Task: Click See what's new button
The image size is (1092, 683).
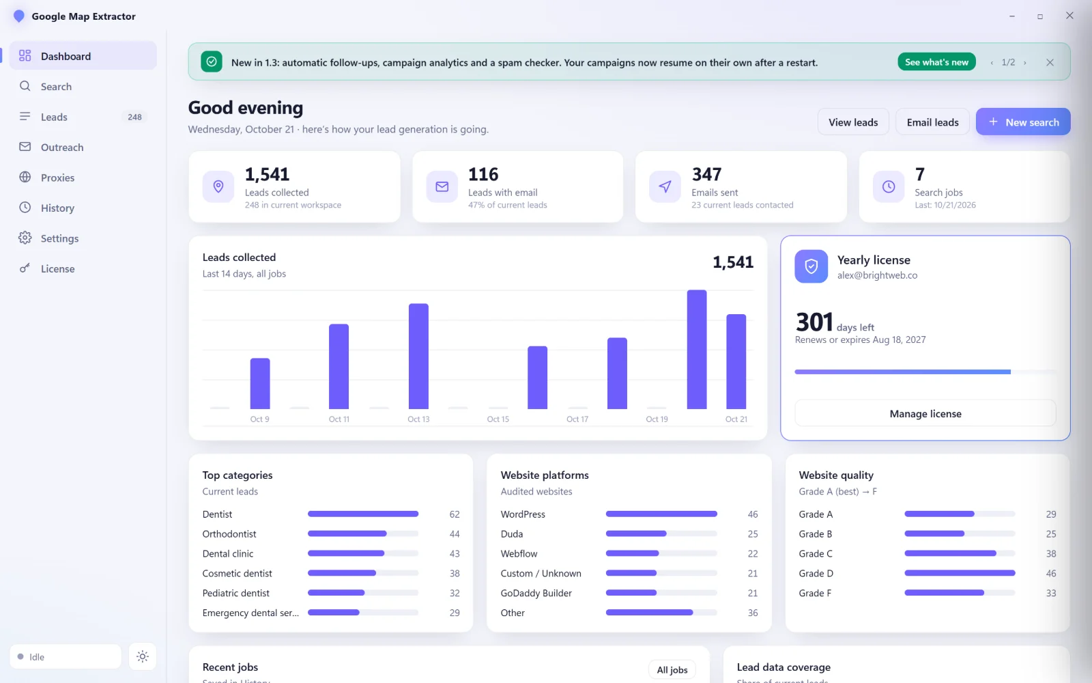Action: pos(936,62)
